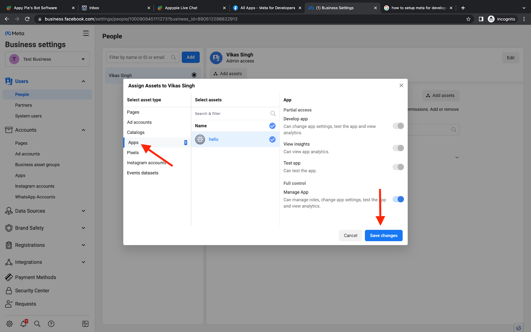
Task: Open the Chrome three-dot menu
Action: (x=524, y=19)
